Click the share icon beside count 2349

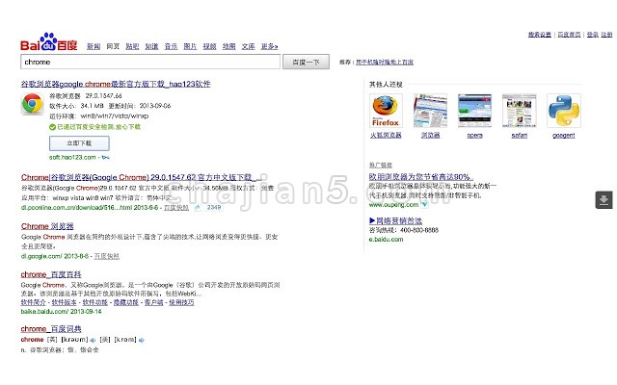[x=197, y=207]
